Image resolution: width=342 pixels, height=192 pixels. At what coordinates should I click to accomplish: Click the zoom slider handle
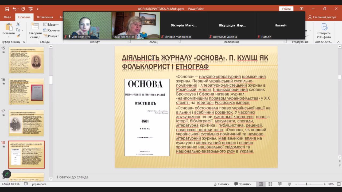(x=306, y=184)
